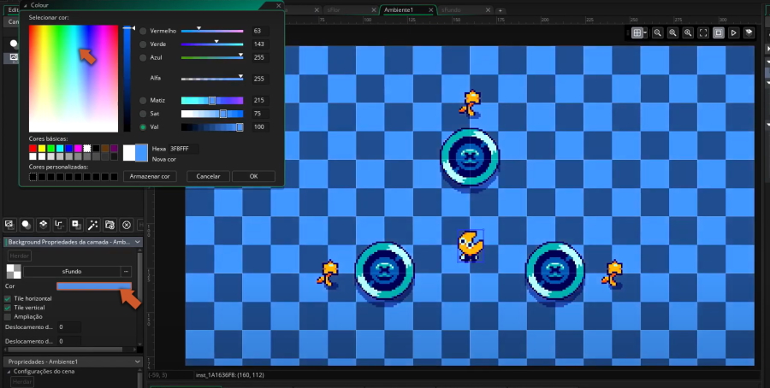Close the Ambiente1 tab
The height and width of the screenshot is (388, 770).
[x=430, y=9]
